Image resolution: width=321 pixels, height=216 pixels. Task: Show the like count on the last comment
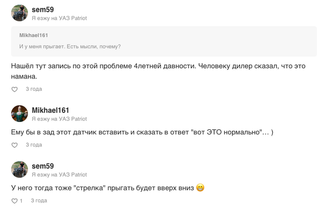pyautogui.click(x=21, y=201)
